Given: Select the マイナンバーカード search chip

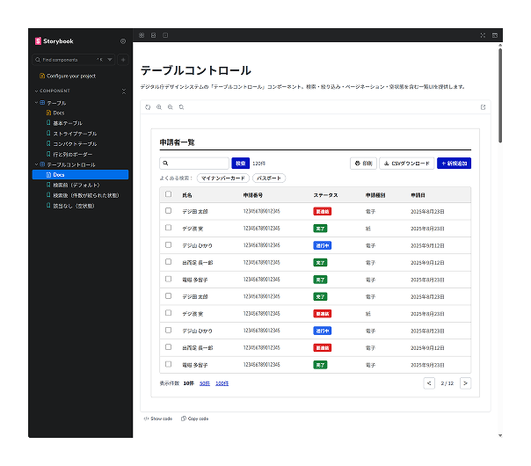Looking at the screenshot, I should (x=223, y=178).
